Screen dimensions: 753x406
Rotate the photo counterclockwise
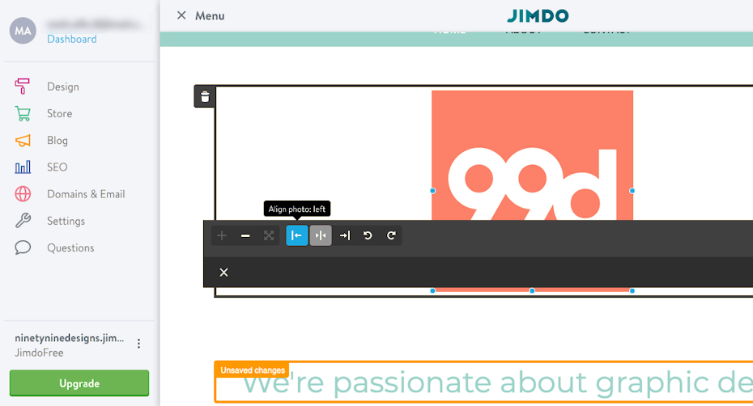368,235
